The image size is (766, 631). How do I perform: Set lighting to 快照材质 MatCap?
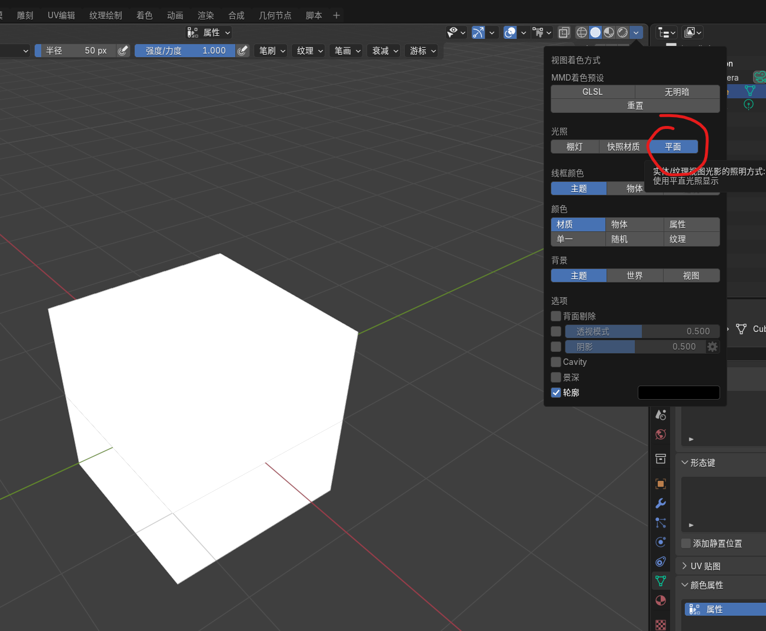click(624, 147)
